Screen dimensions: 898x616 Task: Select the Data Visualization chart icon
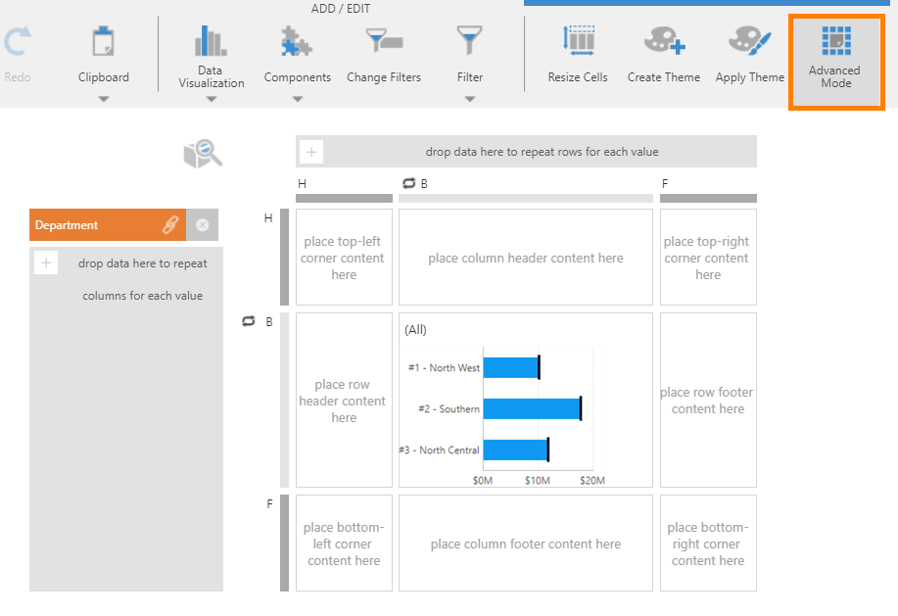click(x=211, y=41)
